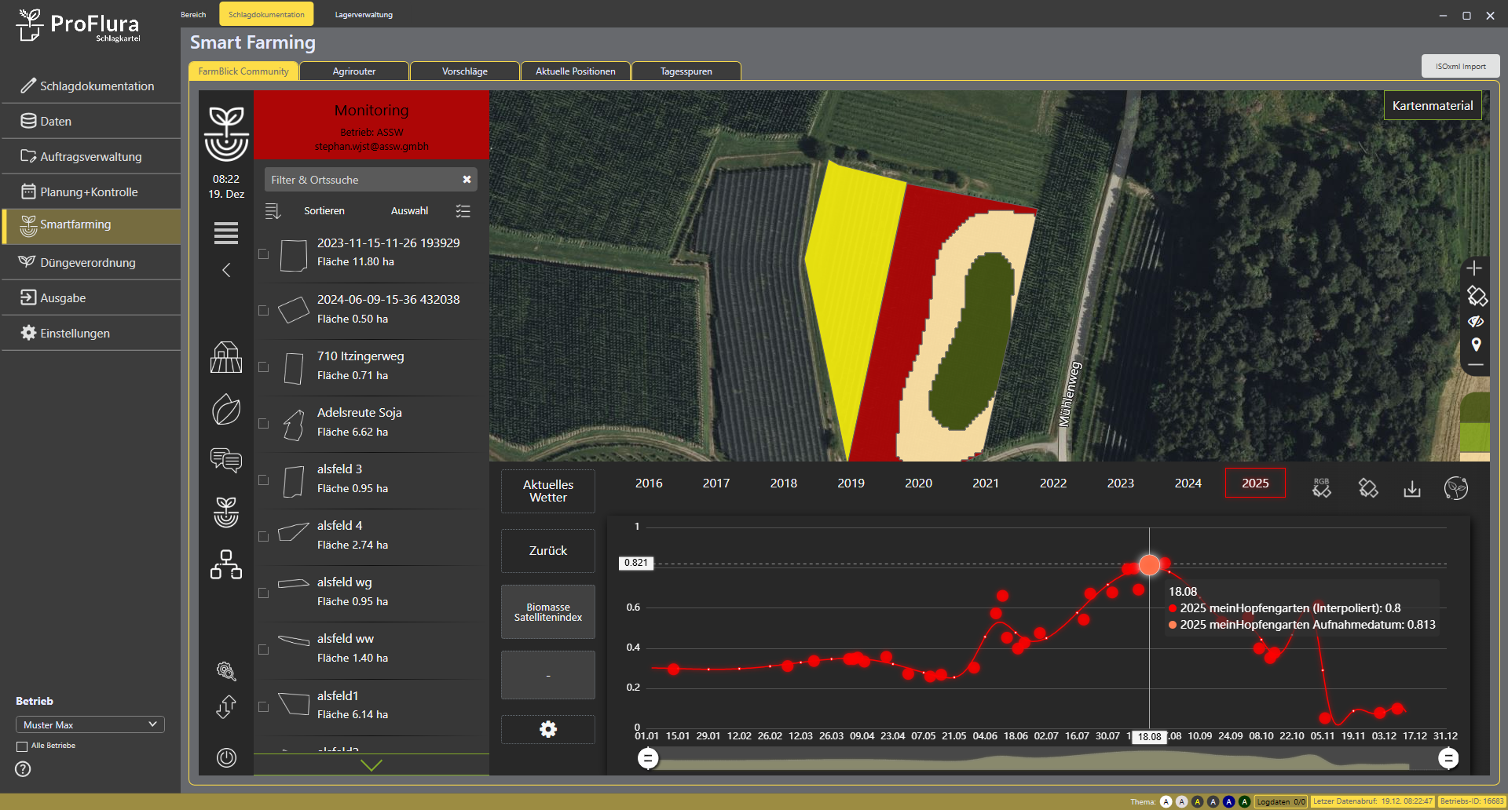Click left handle of chart range slider
Image resolution: width=1508 pixels, height=810 pixels.
point(648,758)
